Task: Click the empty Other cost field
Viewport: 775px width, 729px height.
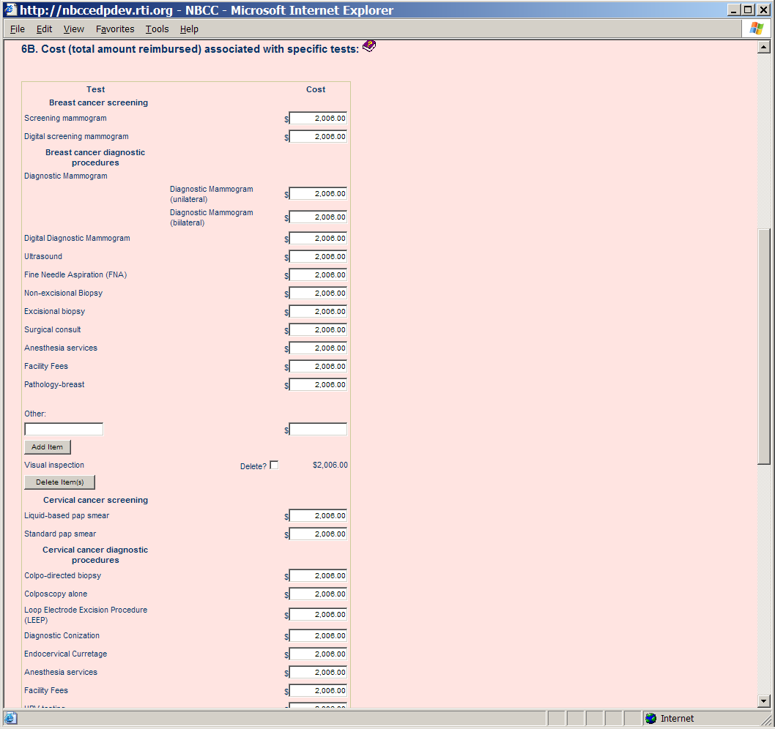Action: point(318,429)
